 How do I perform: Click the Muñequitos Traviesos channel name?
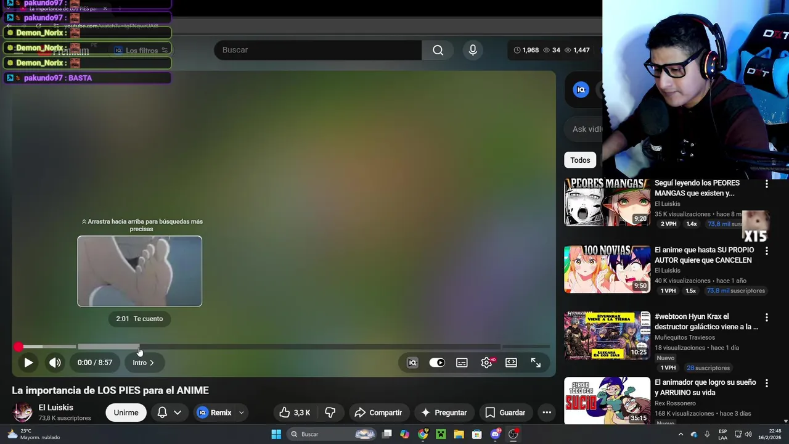(x=685, y=337)
